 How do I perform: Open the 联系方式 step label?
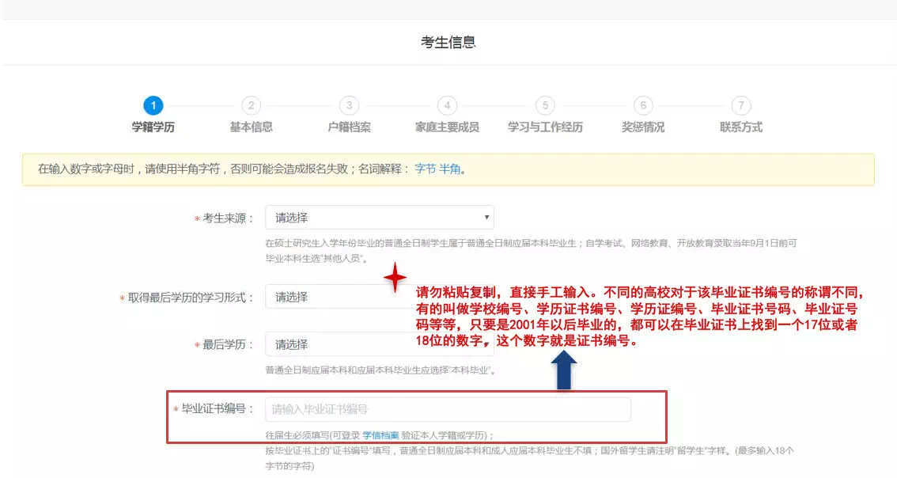(x=740, y=127)
